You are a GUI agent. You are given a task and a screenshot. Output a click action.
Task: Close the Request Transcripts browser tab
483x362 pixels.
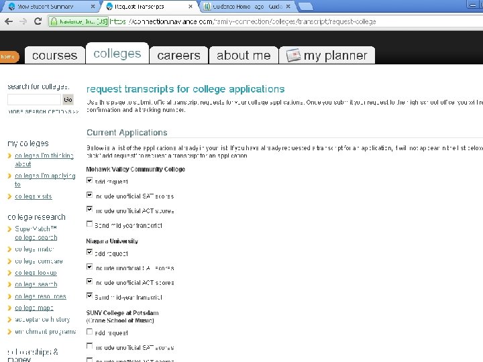191,7
